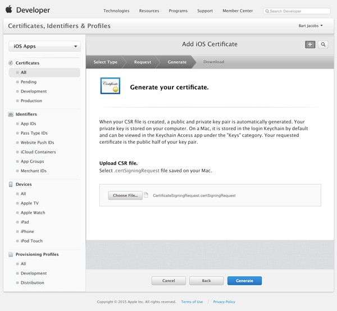Open Website Push IDs
The width and height of the screenshot is (337, 311).
tap(37, 143)
